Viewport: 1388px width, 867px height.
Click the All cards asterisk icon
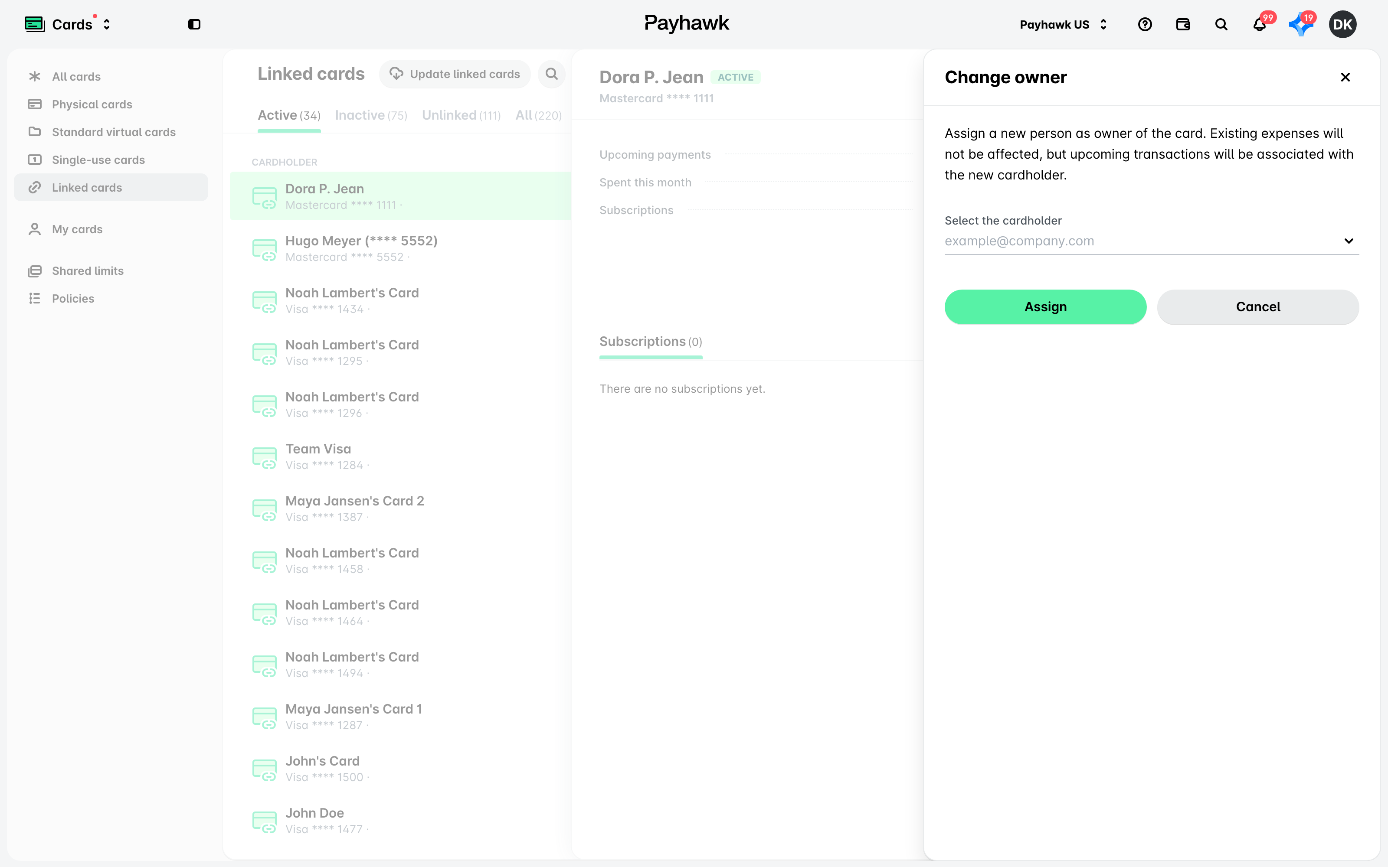click(34, 76)
